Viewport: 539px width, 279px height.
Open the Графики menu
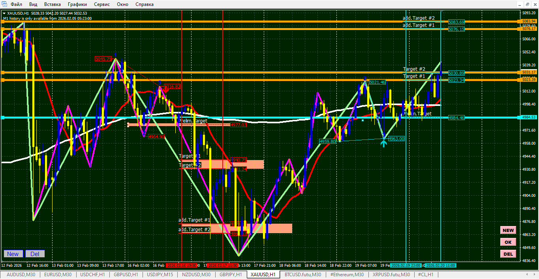pyautogui.click(x=77, y=4)
